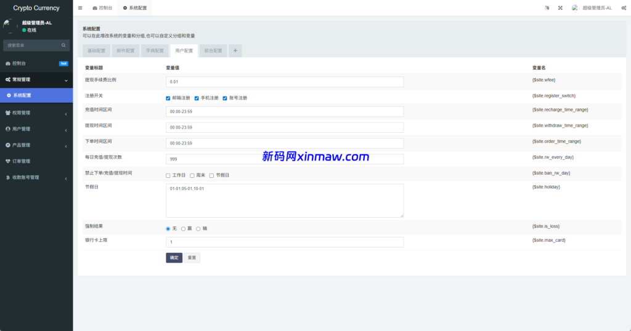Click the {$site.wfee} variable name
The height and width of the screenshot is (331, 631).
pos(543,80)
